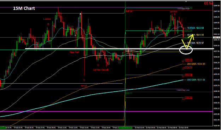Click the green 1828.11 price label
Viewport: 221px width, 130px height.
pyautogui.click(x=129, y=93)
